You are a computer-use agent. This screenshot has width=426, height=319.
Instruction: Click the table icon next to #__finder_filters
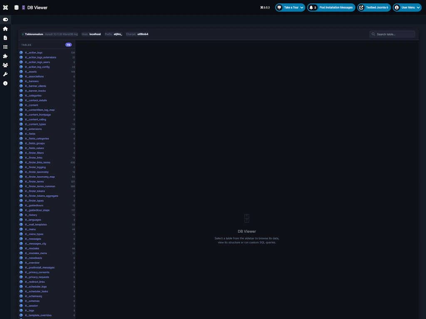(21, 153)
